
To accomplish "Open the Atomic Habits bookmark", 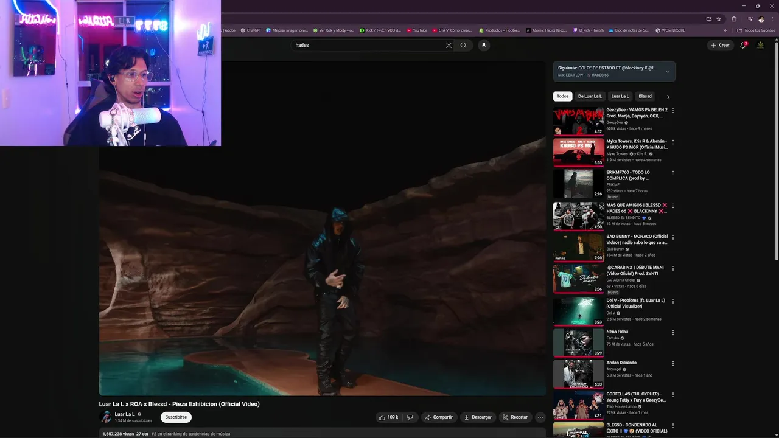I will point(546,30).
